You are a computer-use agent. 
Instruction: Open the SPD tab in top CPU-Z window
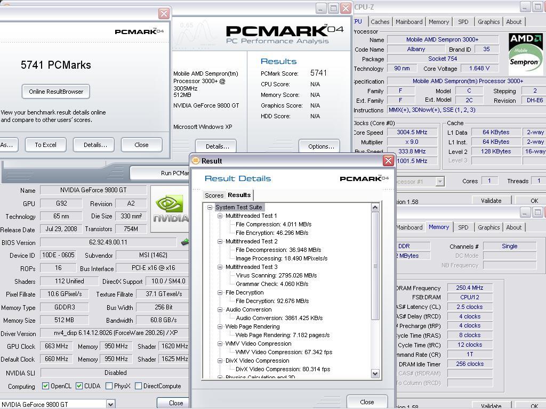[463, 22]
